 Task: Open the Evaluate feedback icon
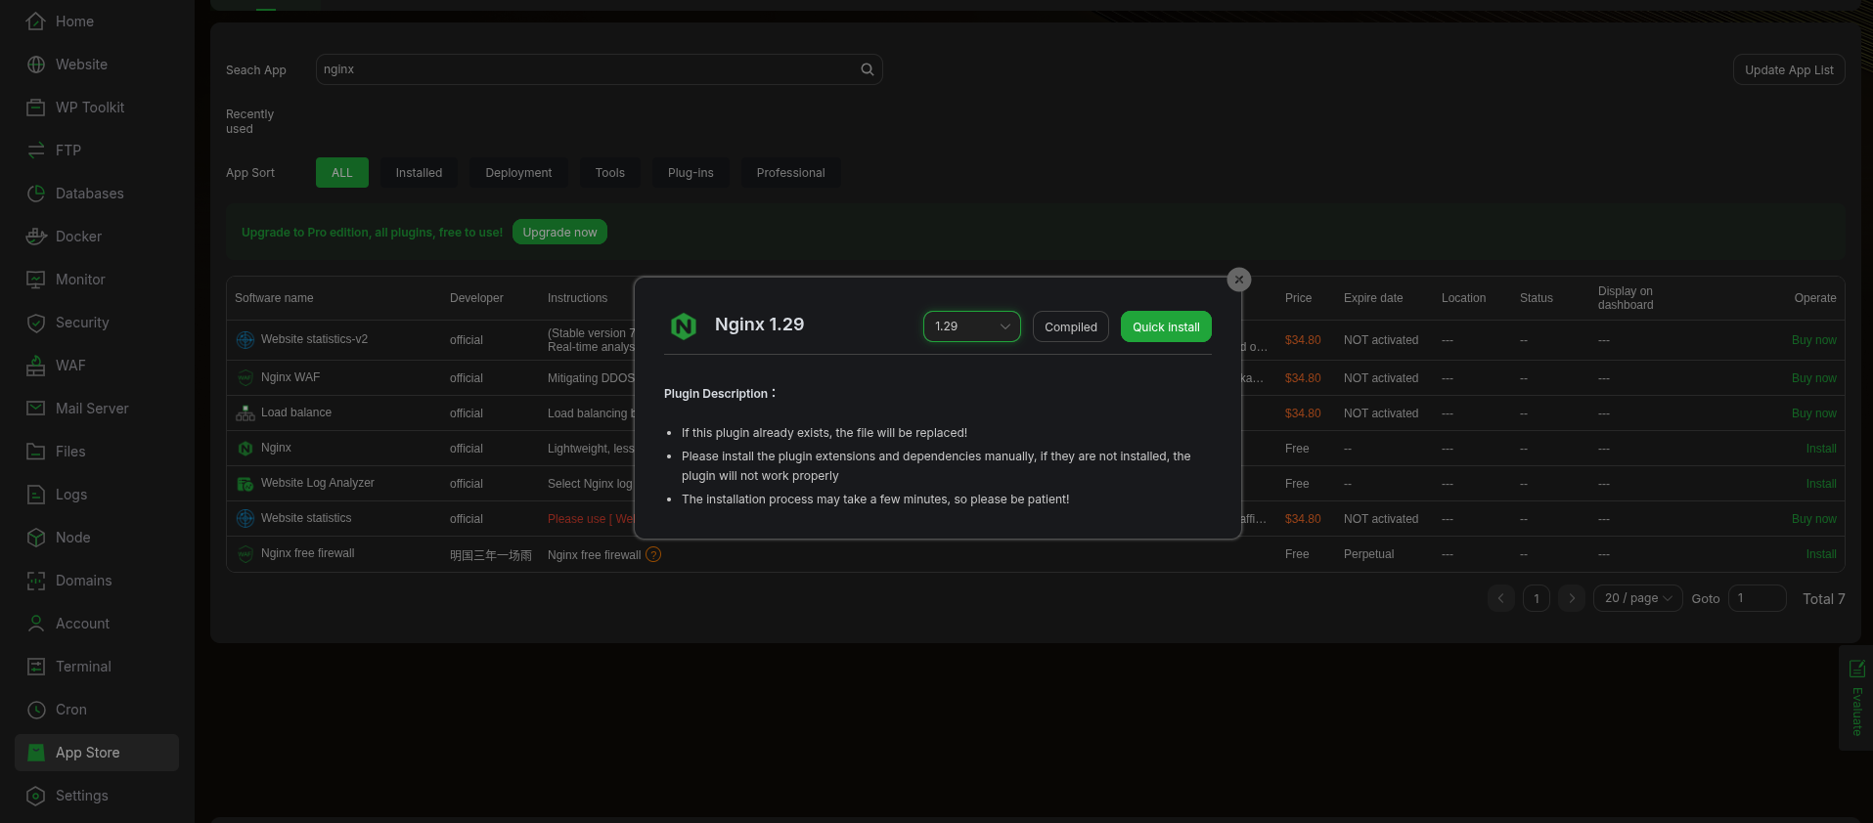click(x=1856, y=670)
